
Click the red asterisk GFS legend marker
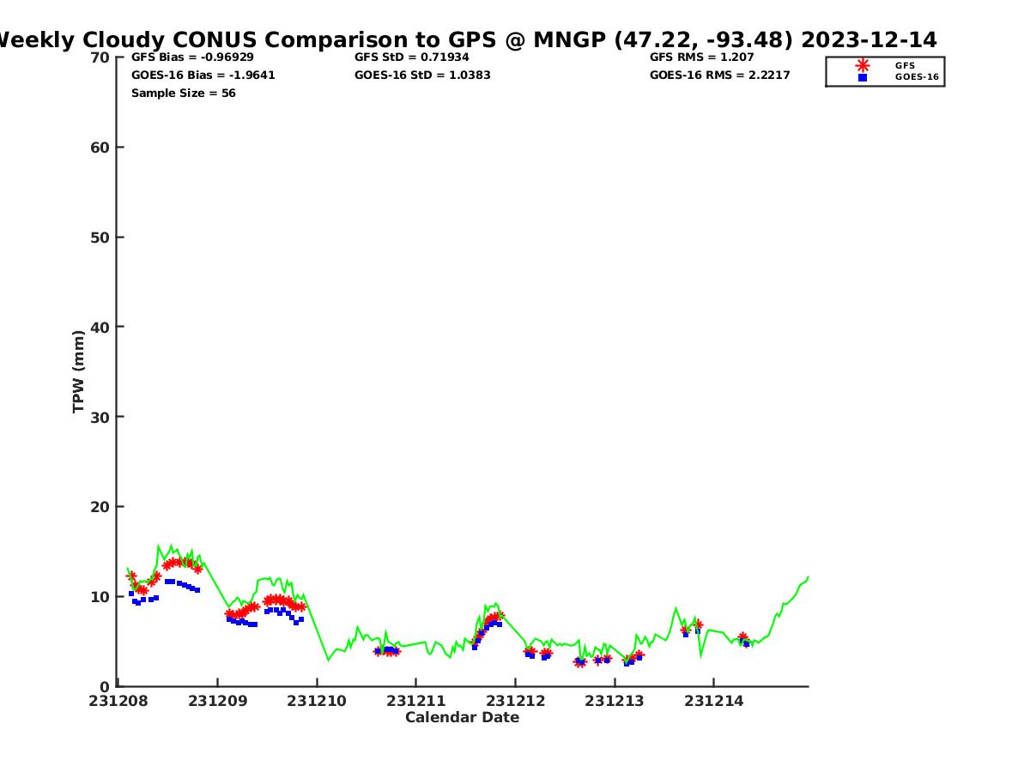863,65
